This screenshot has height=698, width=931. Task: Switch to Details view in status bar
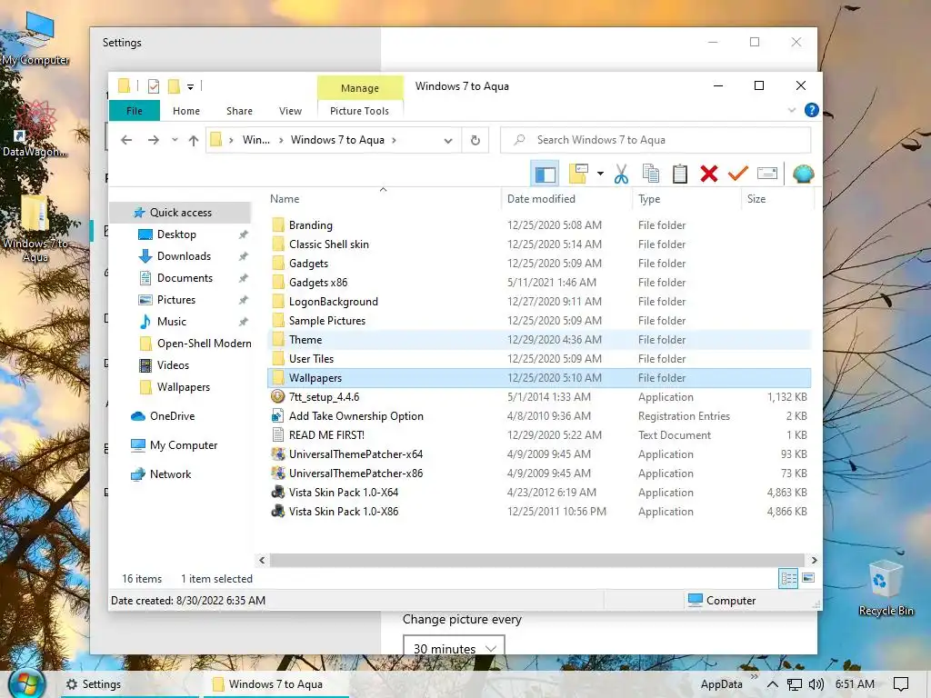coord(788,578)
